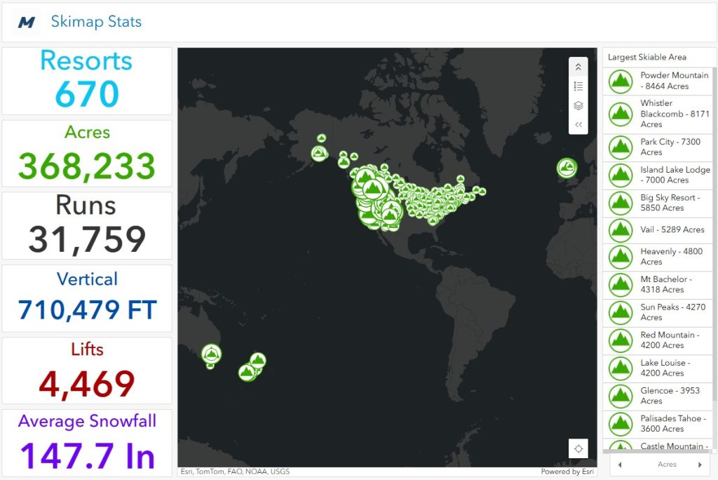The height and width of the screenshot is (480, 718).
Task: Select Powder Mountain's green mountain icon
Action: coord(620,81)
